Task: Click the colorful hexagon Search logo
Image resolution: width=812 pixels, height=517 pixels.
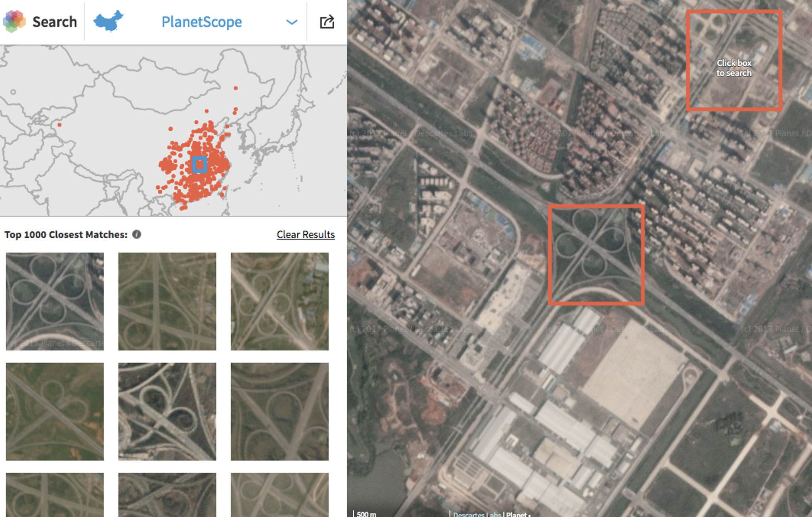Action: click(14, 21)
